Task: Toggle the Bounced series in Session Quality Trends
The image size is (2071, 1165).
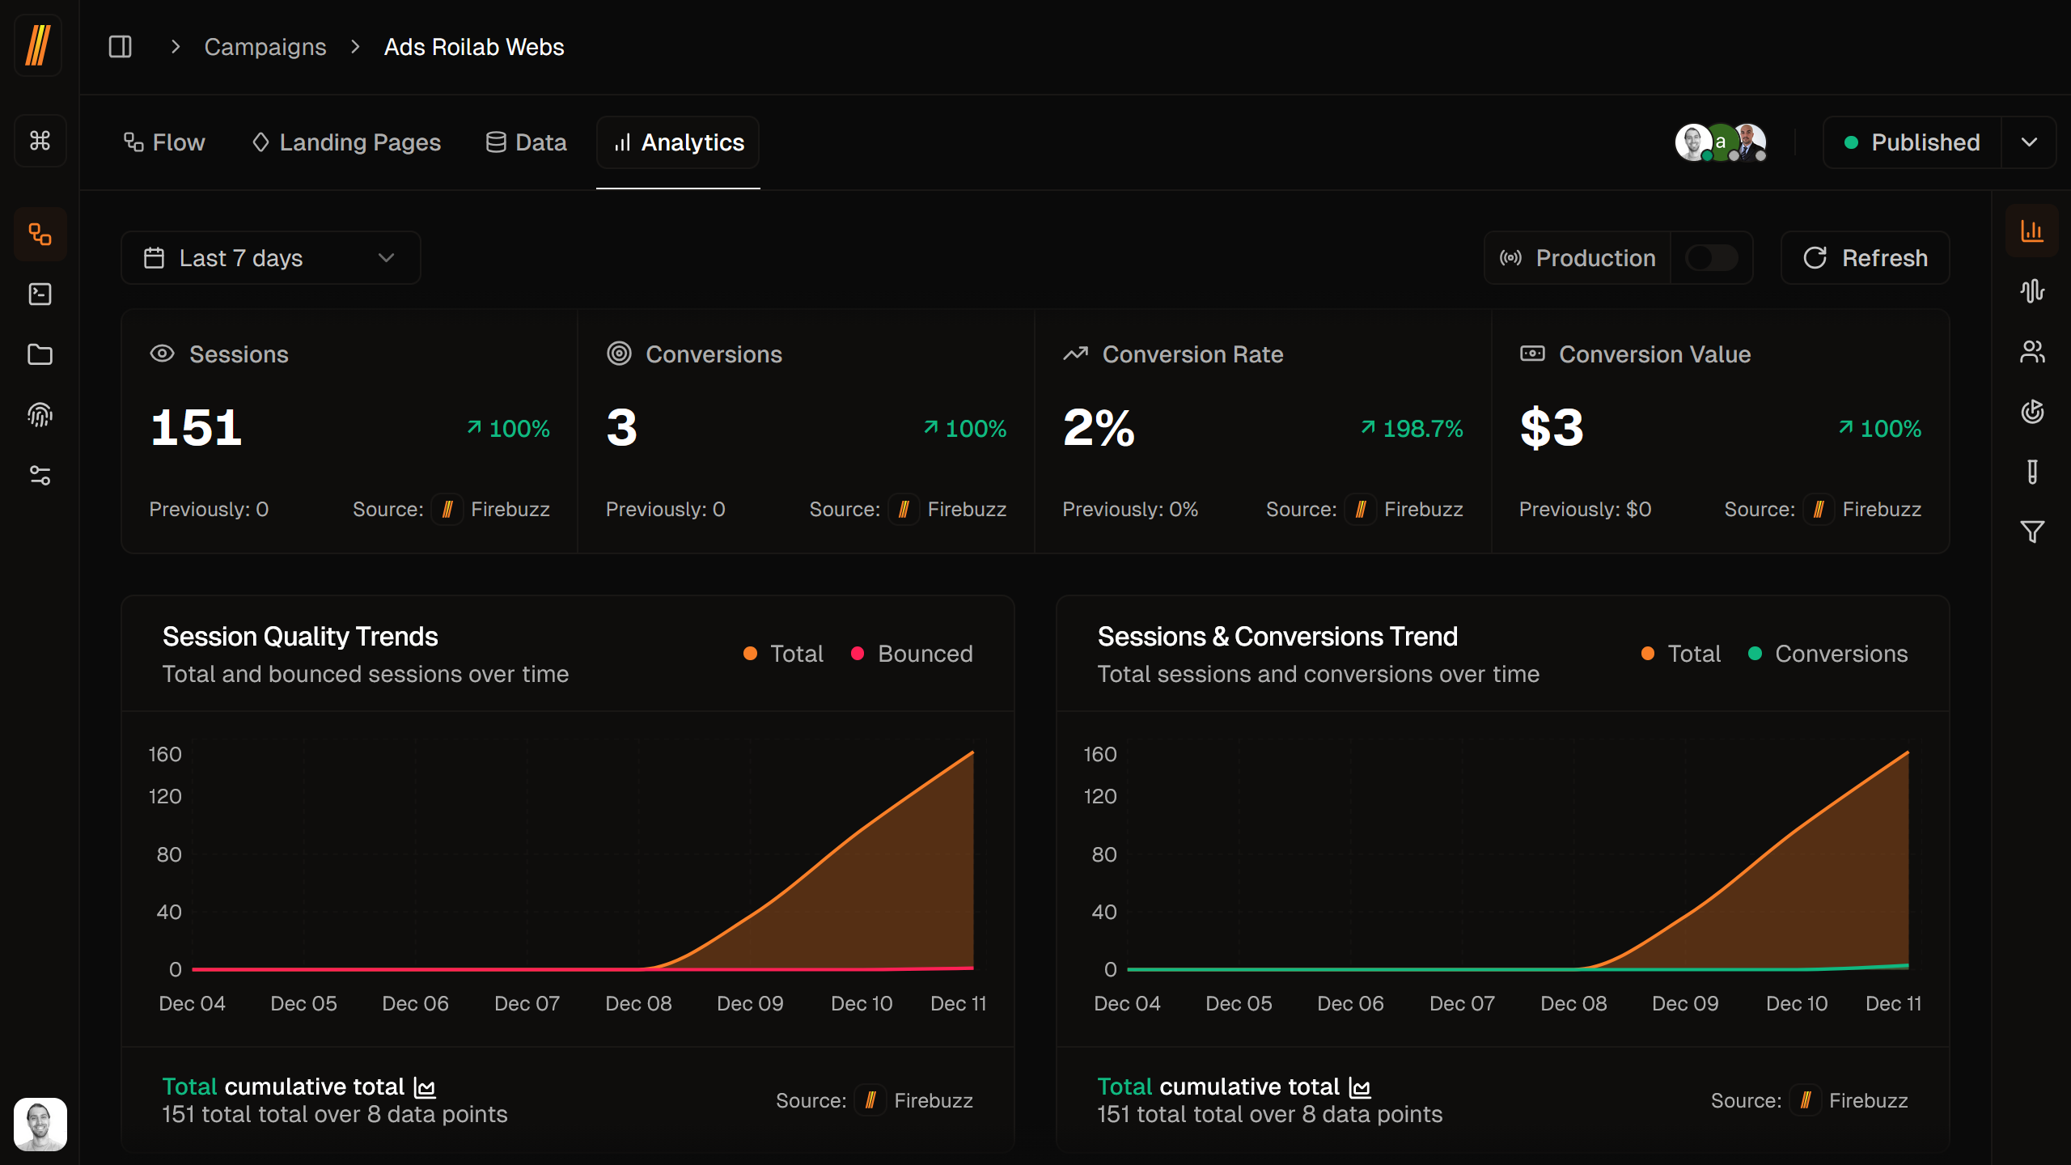Action: [912, 653]
